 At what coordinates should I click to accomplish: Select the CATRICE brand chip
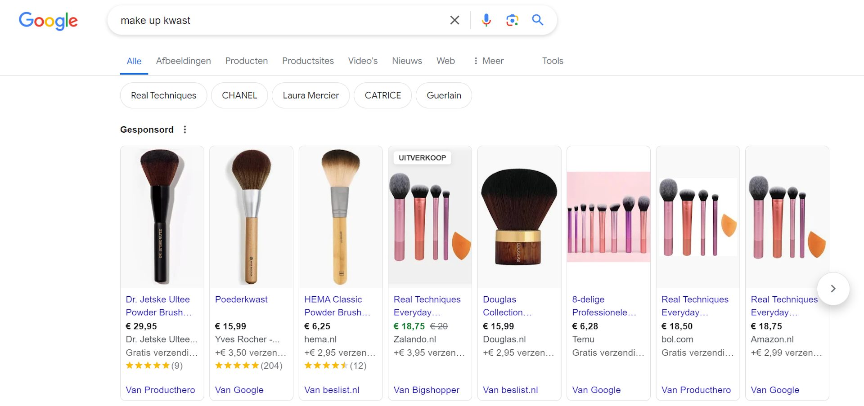click(x=382, y=95)
